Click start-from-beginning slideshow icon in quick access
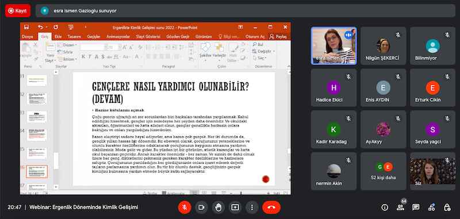 [x=71, y=27]
